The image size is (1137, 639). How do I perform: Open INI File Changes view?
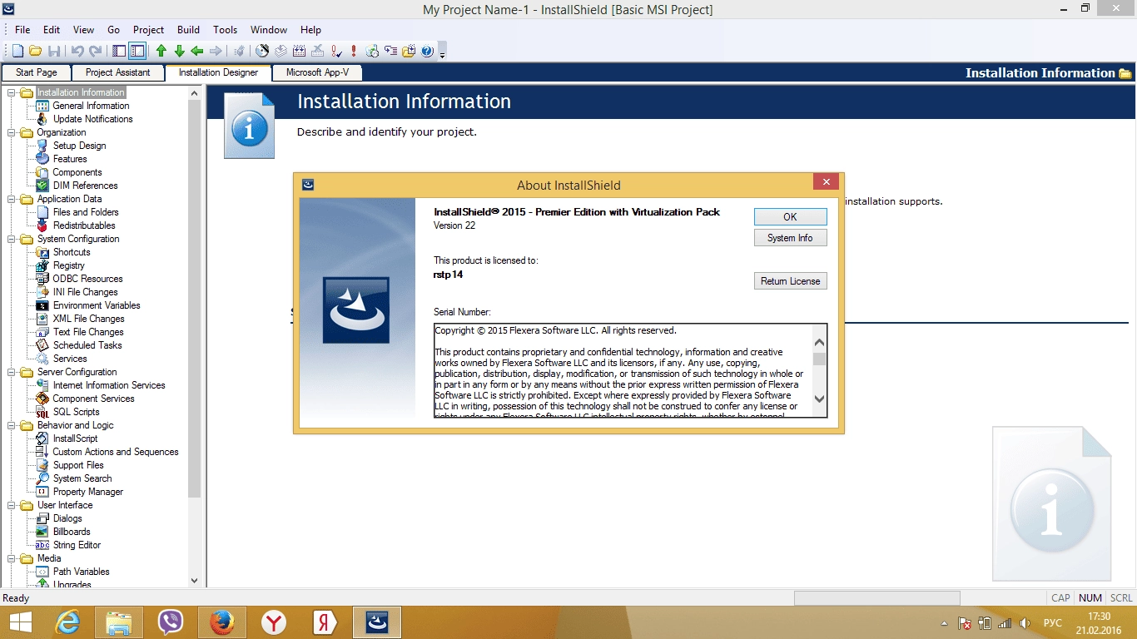click(85, 292)
